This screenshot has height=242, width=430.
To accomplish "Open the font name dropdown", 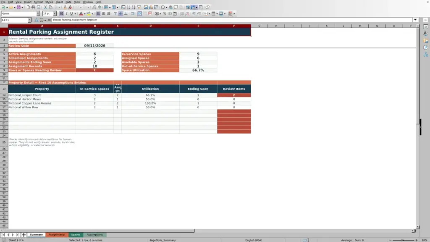I will 38,13.
